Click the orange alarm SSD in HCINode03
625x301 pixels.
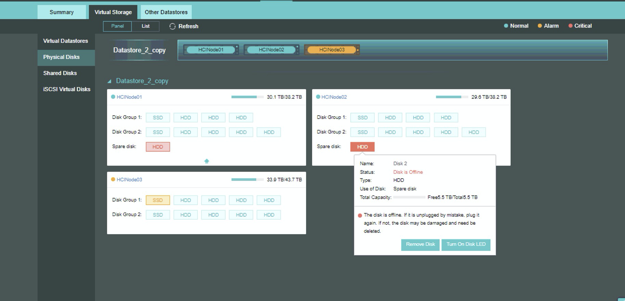(158, 200)
